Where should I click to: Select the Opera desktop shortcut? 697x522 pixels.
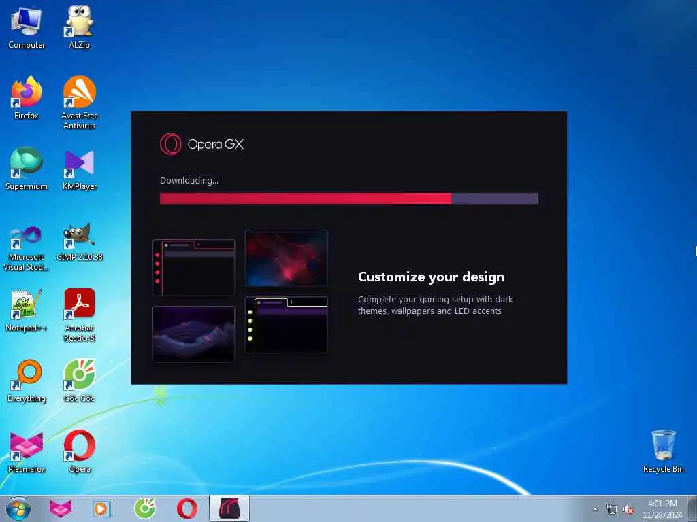pyautogui.click(x=79, y=451)
